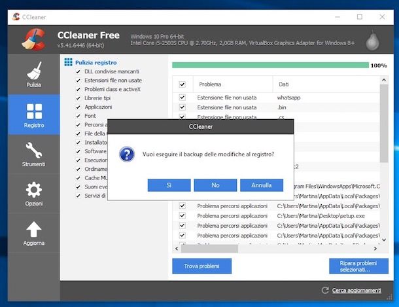Click Ripara problemi selezionati button
The width and height of the screenshot is (399, 307).
tap(358, 266)
